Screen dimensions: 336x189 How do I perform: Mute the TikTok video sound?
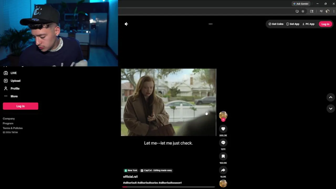click(126, 24)
